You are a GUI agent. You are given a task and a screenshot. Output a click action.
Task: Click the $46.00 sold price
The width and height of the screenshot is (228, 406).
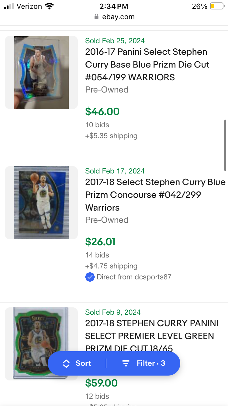pyautogui.click(x=102, y=112)
